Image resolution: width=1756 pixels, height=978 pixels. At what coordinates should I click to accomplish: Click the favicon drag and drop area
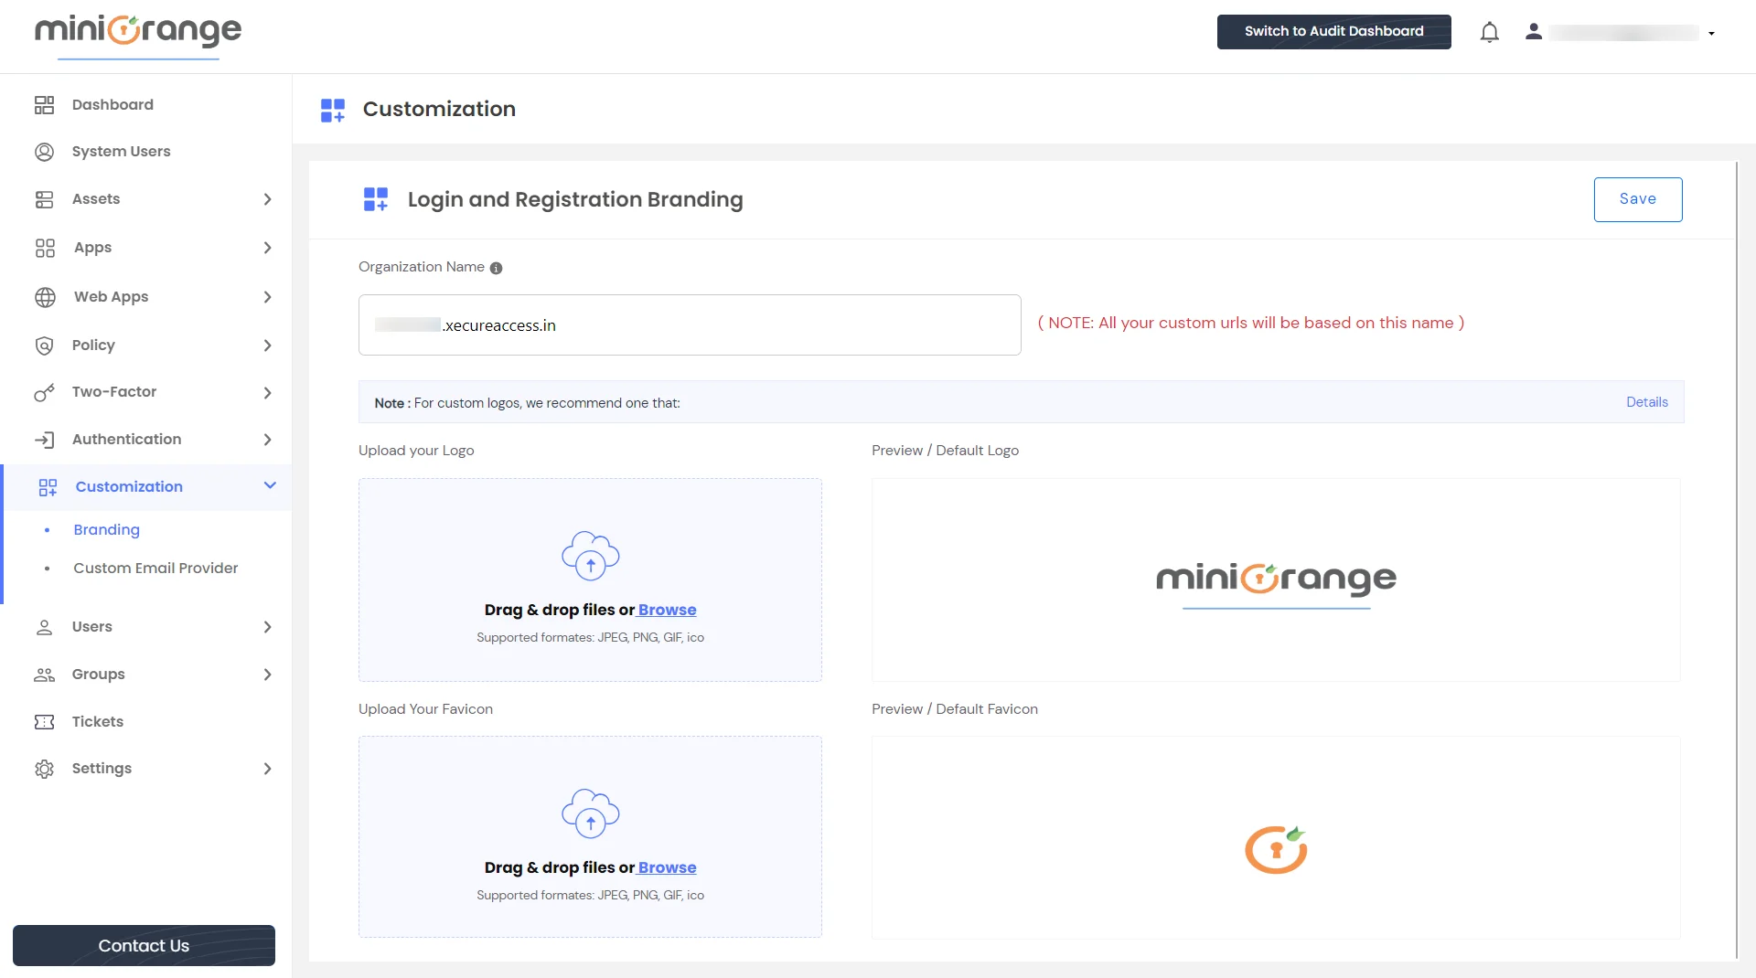pyautogui.click(x=590, y=836)
